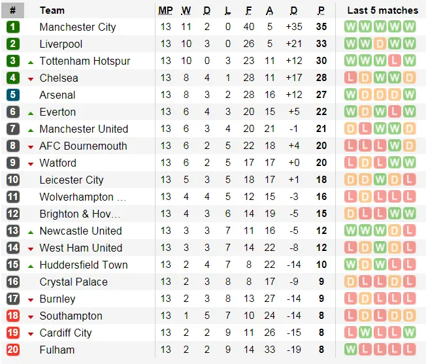
Task: Click the Team column header
Action: coord(52,10)
